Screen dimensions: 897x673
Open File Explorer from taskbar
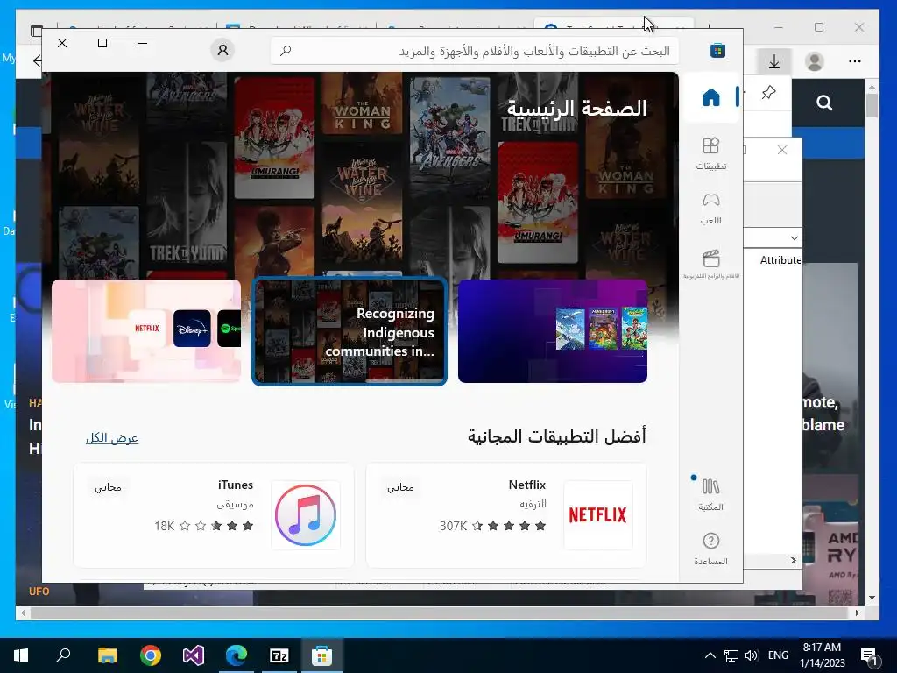107,655
